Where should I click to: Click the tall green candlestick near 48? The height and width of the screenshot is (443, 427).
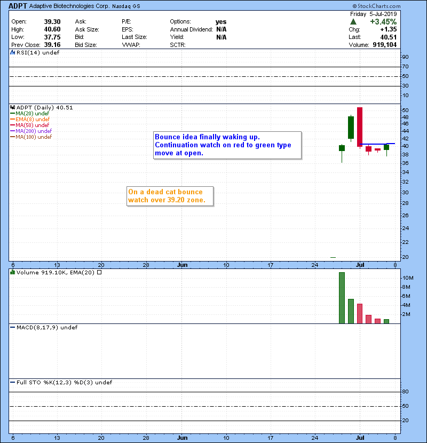pyautogui.click(x=351, y=128)
